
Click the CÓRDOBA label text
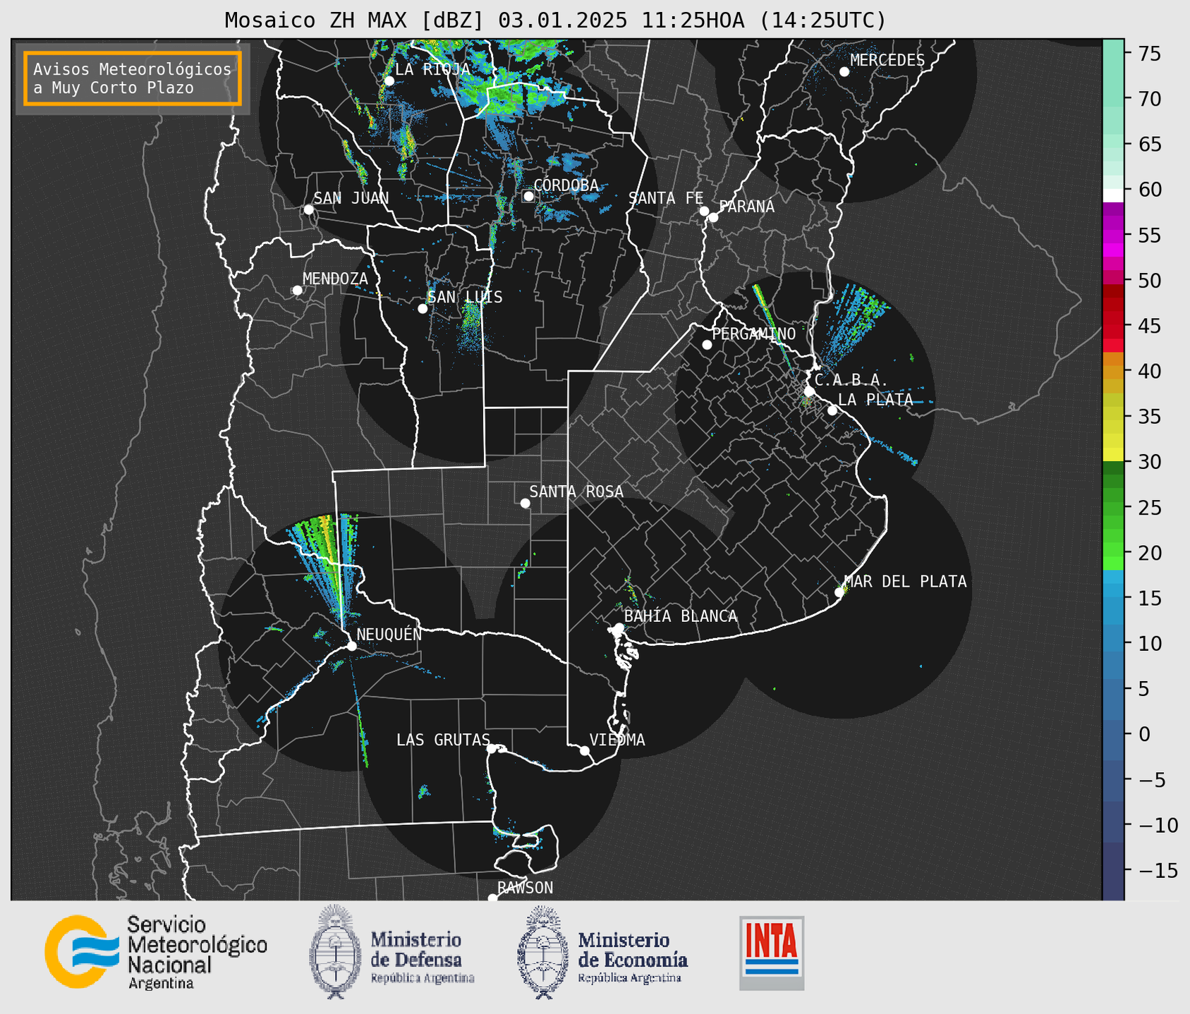pos(566,185)
